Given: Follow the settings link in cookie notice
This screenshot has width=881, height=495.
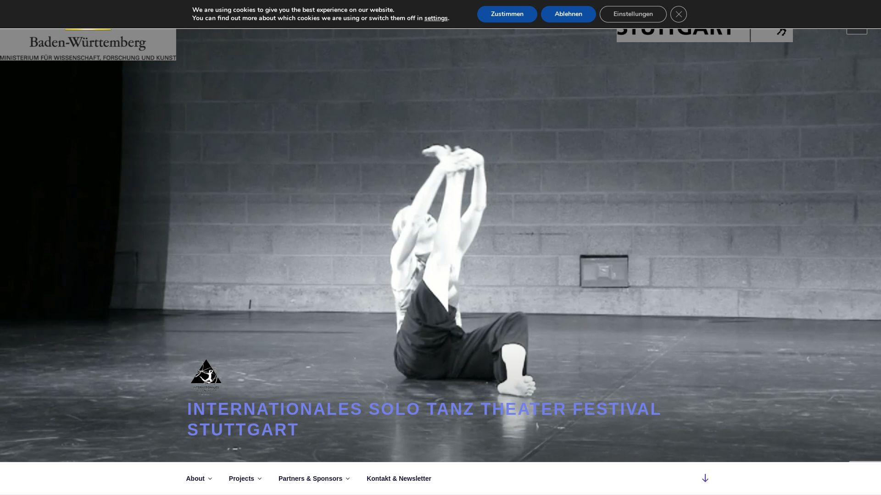Looking at the screenshot, I should pyautogui.click(x=436, y=18).
